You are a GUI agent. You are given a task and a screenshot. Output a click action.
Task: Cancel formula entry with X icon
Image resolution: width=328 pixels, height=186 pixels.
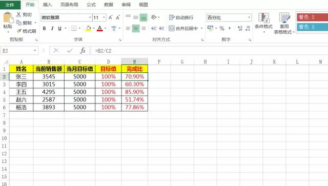[56, 50]
